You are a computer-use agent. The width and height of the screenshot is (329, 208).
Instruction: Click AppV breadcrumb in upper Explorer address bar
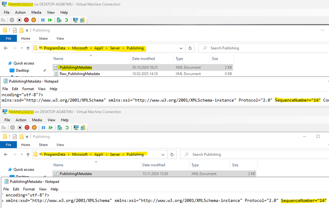click(x=99, y=48)
